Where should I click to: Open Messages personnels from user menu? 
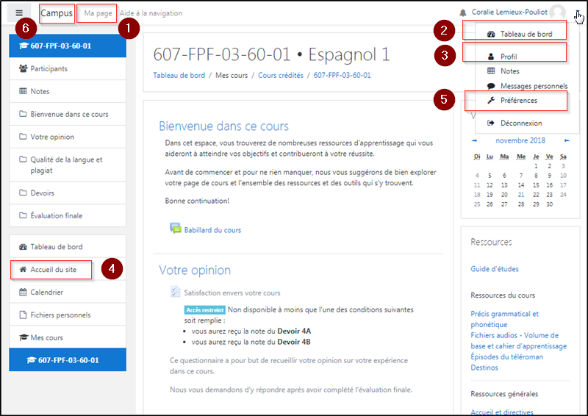coord(534,86)
